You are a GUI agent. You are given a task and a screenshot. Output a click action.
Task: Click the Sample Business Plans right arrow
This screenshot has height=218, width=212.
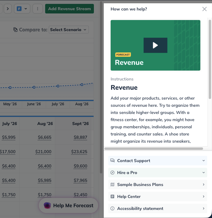pyautogui.click(x=204, y=185)
